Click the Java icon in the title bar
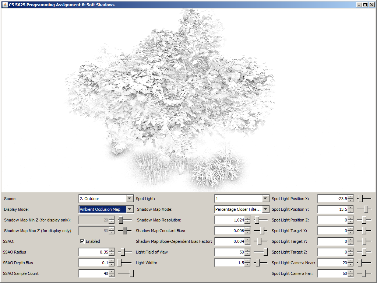377x283 pixels. pyautogui.click(x=5, y=5)
